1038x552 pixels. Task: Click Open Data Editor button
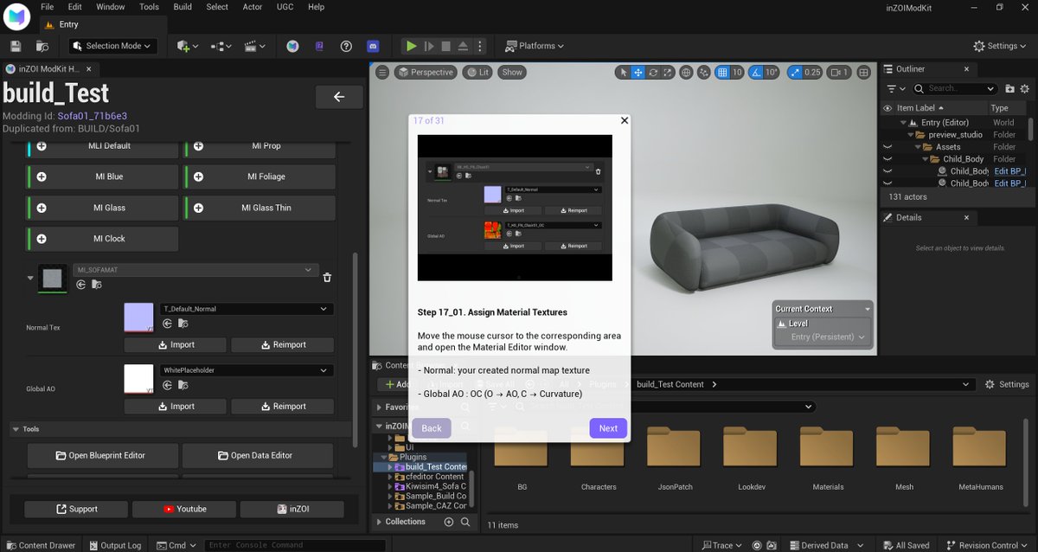coord(258,455)
